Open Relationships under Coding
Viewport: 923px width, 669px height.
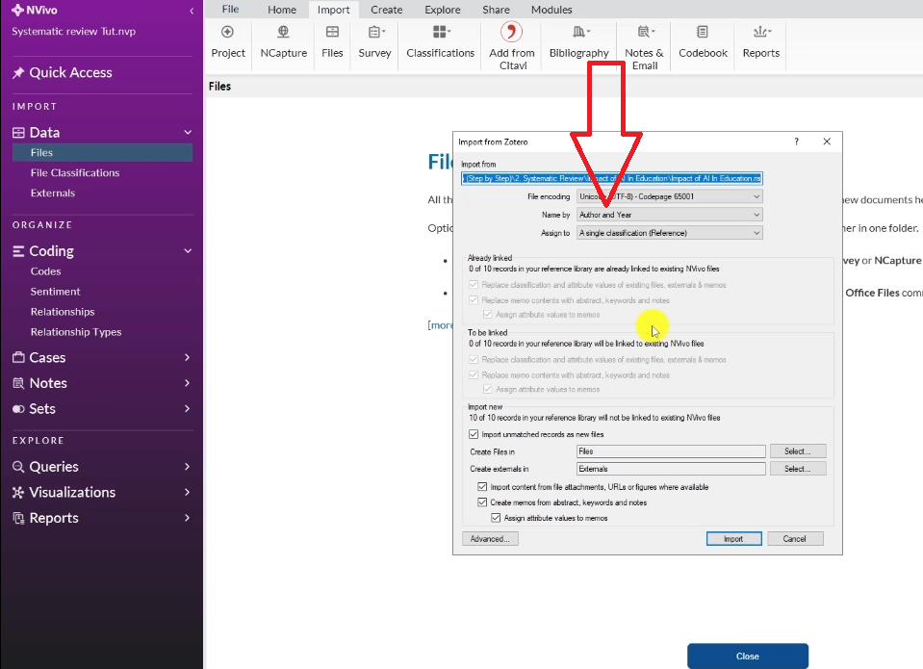[x=63, y=312]
